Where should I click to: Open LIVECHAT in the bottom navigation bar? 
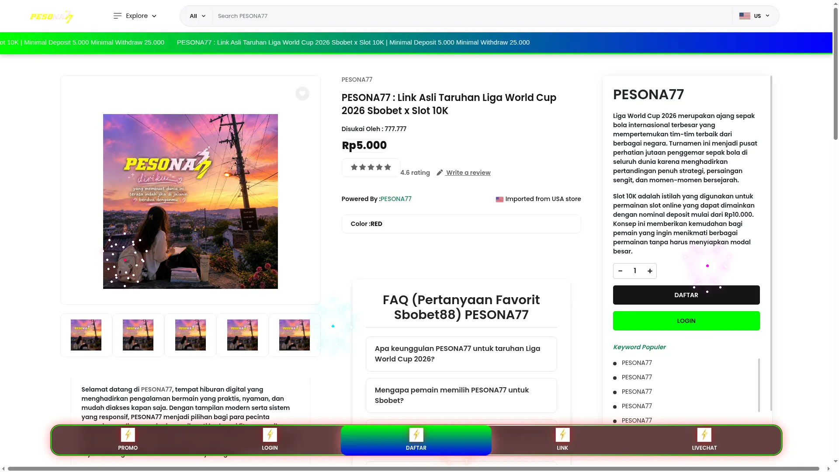(704, 440)
